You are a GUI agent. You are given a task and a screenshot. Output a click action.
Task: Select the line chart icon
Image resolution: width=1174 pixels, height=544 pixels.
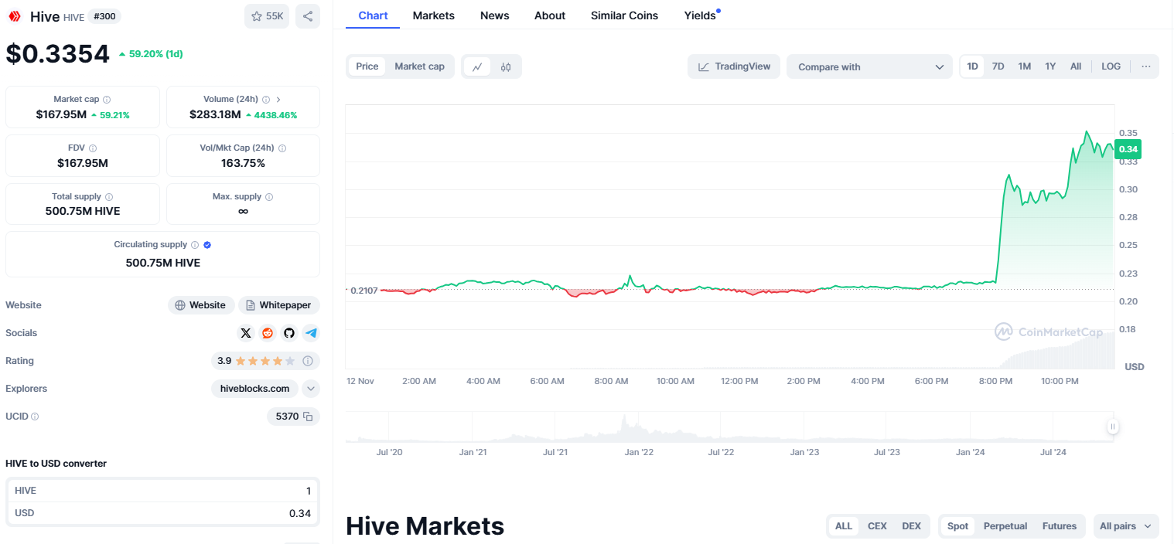(x=477, y=67)
